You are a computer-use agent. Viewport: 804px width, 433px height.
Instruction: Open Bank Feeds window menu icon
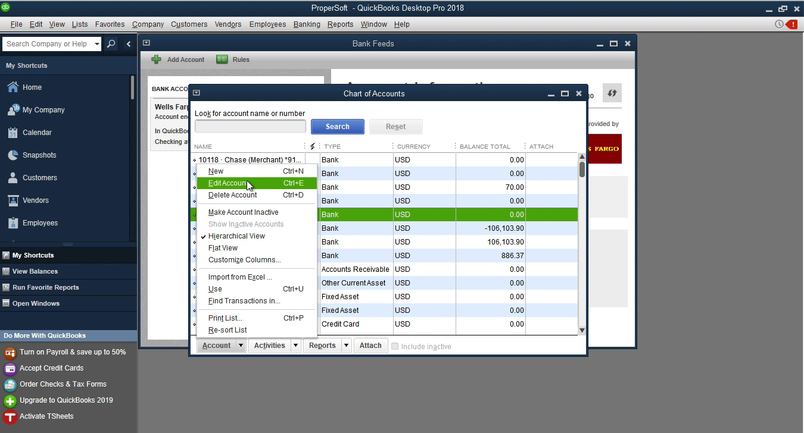tap(146, 43)
